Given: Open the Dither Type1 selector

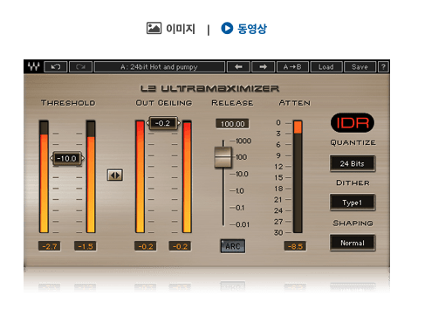Looking at the screenshot, I should (353, 203).
